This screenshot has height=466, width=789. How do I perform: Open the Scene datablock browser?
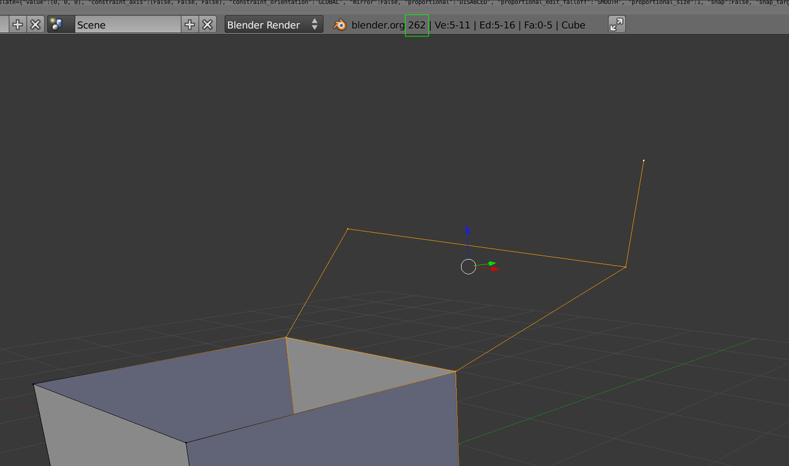coord(54,25)
